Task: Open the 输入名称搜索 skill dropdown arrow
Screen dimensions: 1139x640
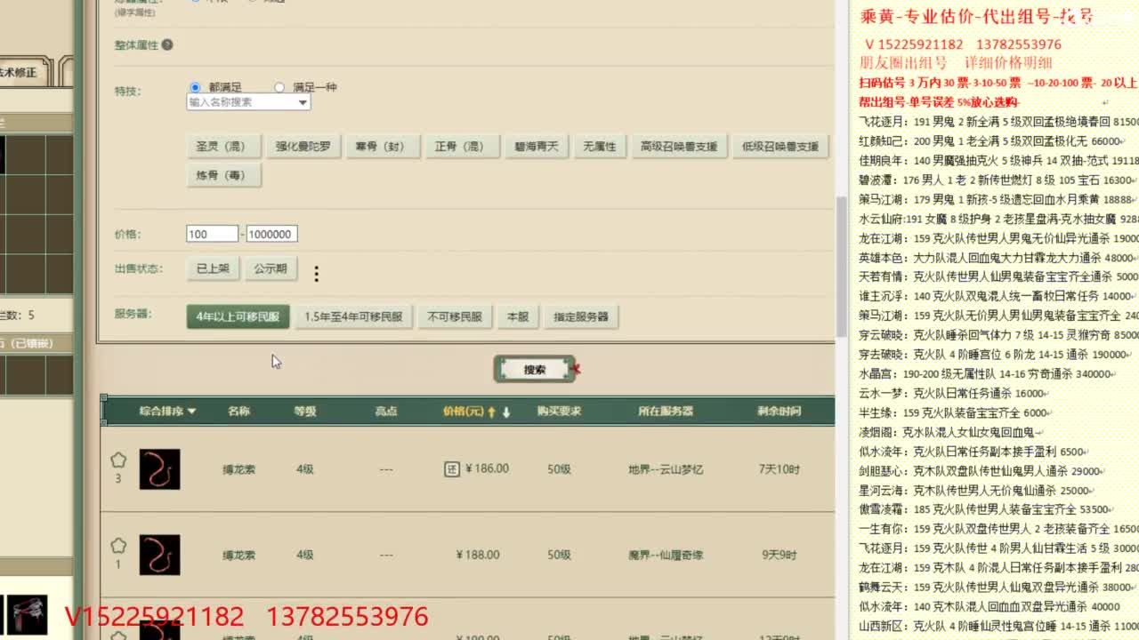Action: point(303,102)
